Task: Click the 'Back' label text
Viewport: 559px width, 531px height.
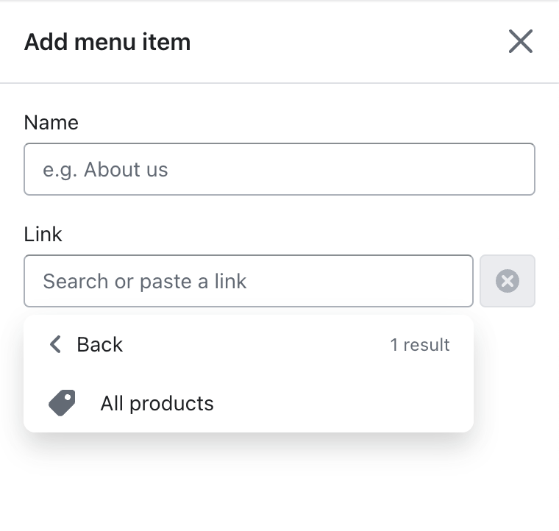Action: pos(100,344)
